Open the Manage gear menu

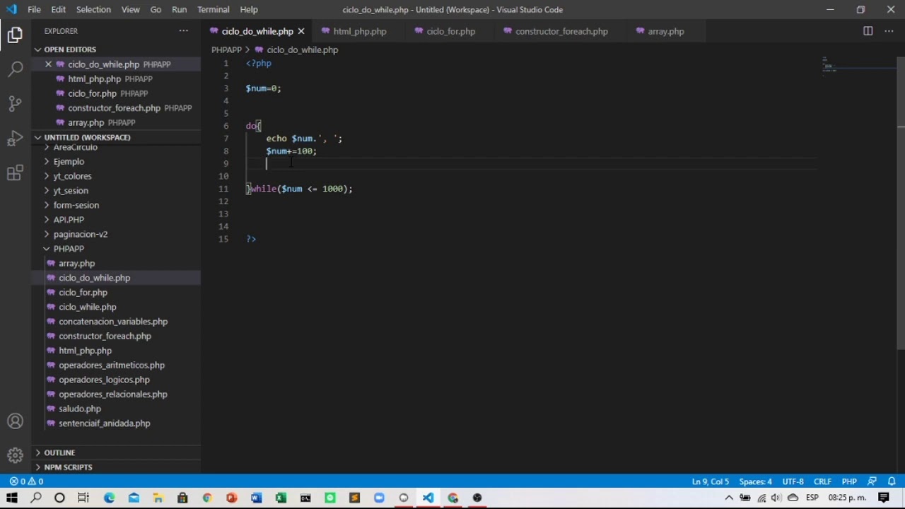[x=15, y=455]
